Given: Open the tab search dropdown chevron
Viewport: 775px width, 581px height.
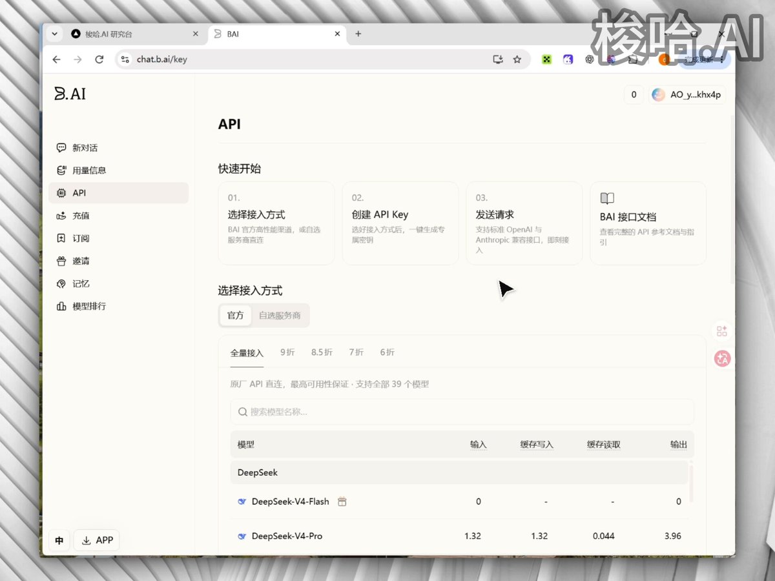Looking at the screenshot, I should [x=54, y=34].
